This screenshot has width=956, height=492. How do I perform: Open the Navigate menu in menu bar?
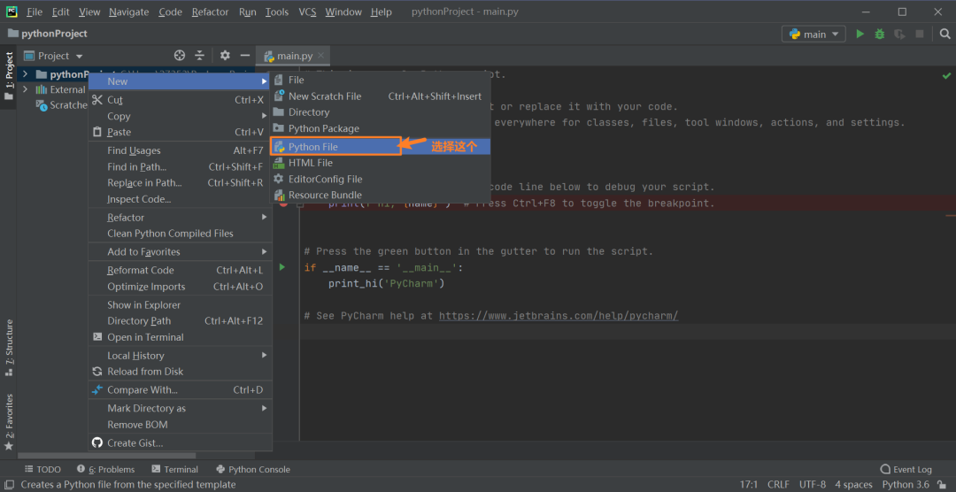pyautogui.click(x=129, y=12)
